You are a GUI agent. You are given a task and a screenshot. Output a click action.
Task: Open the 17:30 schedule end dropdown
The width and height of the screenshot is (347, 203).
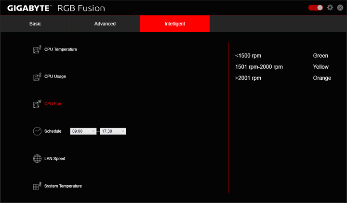pos(113,131)
